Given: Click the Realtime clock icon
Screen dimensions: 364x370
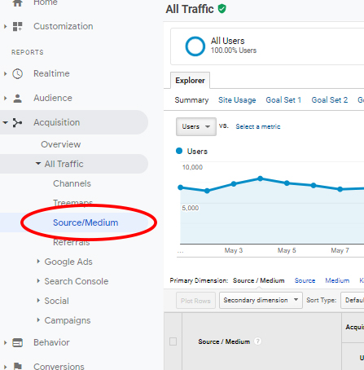Looking at the screenshot, I should pos(18,73).
